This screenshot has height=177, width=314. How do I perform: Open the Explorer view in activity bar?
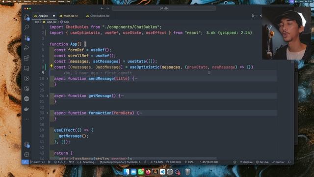coord(26,17)
